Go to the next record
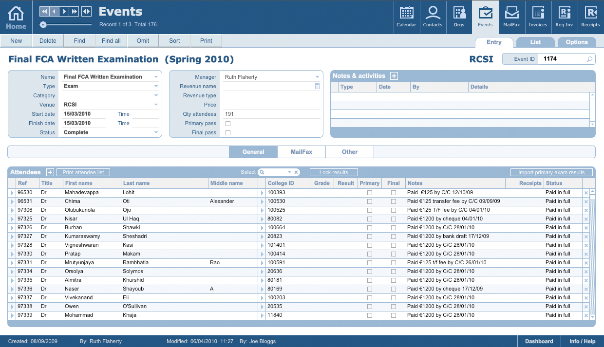The width and height of the screenshot is (604, 347). (x=64, y=11)
